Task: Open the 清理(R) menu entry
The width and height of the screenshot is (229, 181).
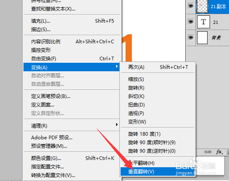Action: tap(72, 126)
